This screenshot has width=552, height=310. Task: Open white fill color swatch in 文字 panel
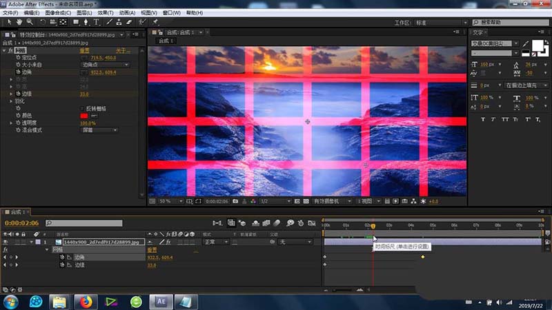point(538,45)
